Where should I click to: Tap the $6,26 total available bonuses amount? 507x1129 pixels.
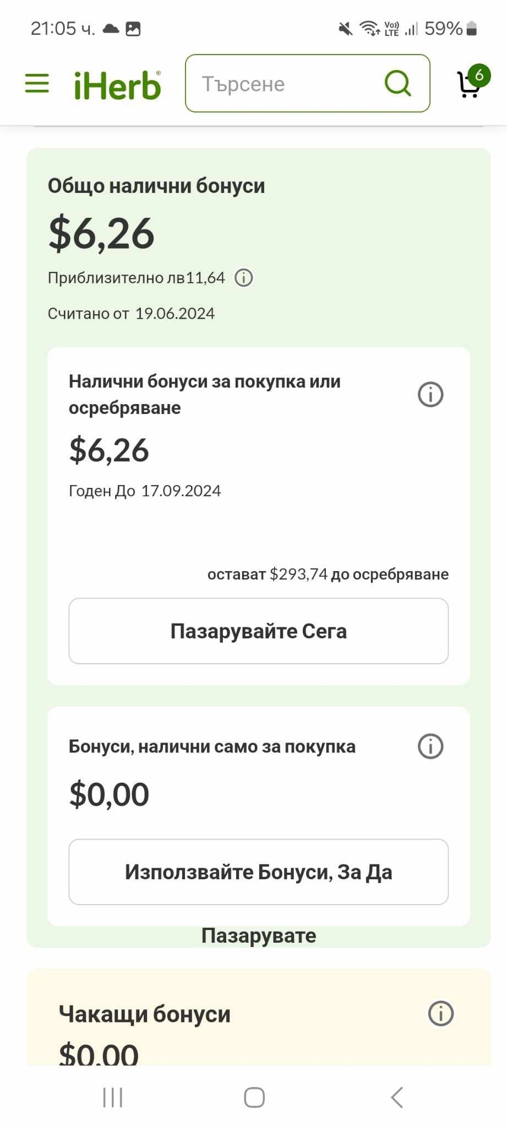pos(102,234)
